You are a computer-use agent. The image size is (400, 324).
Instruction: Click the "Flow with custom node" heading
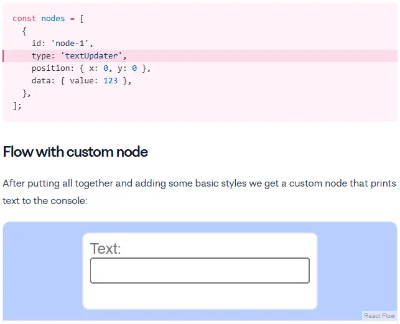pyautogui.click(x=75, y=152)
